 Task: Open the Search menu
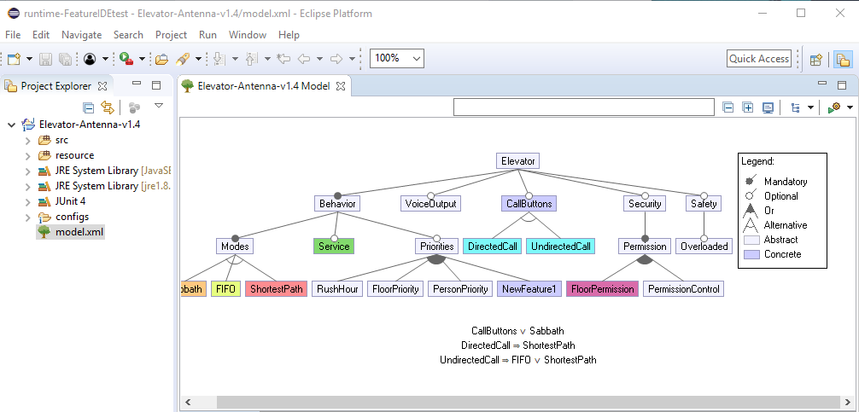(128, 34)
